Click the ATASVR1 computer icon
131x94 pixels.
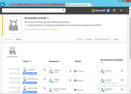(25, 69)
